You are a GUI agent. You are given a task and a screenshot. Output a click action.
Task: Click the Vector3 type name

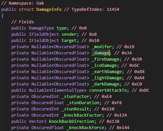point(37,122)
